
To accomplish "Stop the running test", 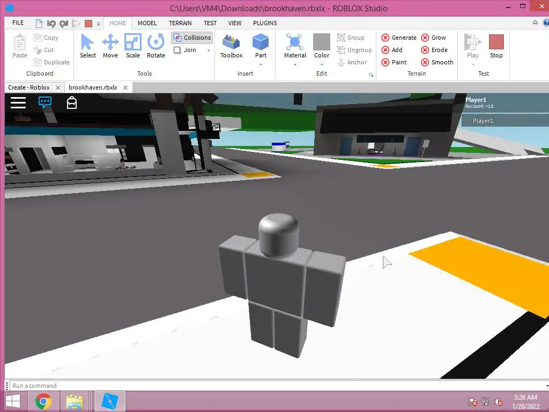I will 496,46.
